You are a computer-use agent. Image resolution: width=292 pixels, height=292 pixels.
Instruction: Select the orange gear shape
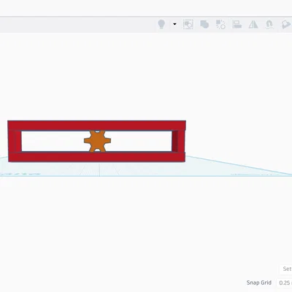pyautogui.click(x=97, y=141)
